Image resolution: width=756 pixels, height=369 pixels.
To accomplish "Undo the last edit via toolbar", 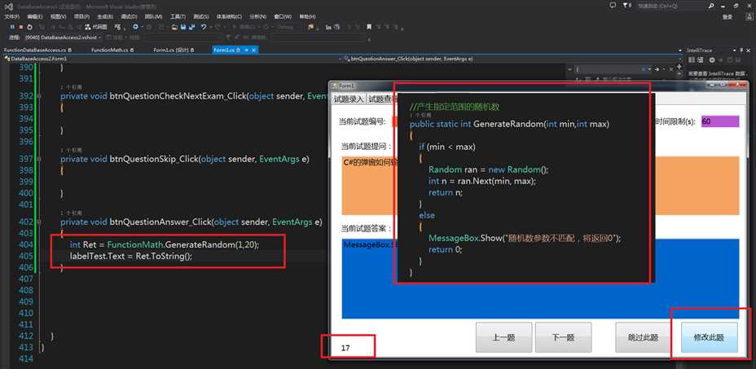I will click(204, 27).
